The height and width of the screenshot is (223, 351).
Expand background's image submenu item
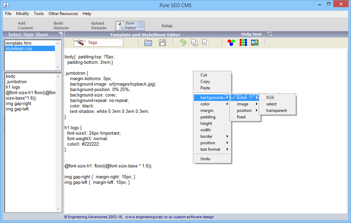coord(245,104)
